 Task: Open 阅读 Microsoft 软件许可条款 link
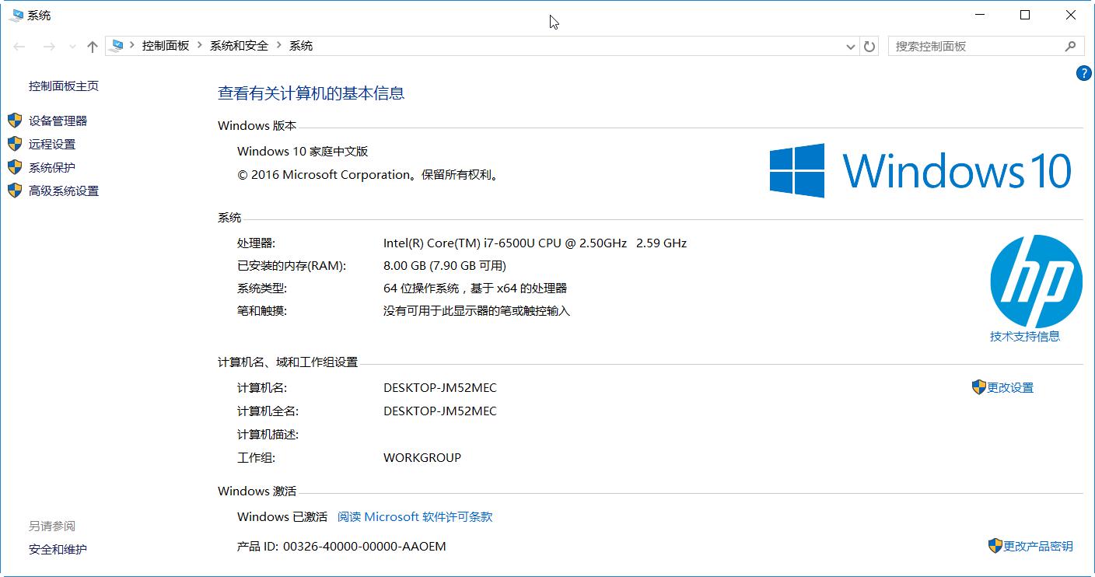click(x=415, y=516)
